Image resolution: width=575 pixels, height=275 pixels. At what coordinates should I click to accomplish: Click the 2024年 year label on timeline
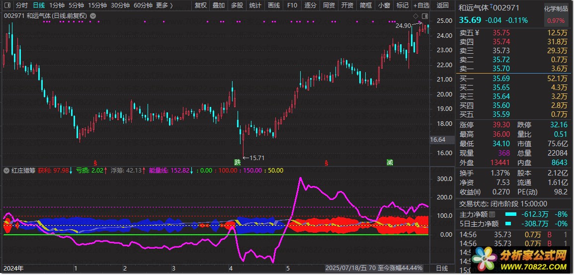pyautogui.click(x=13, y=269)
